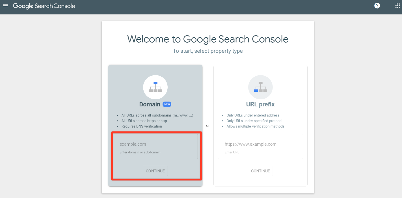Click 'Only URLs under entered address' text
The width and height of the screenshot is (402, 198).
(x=253, y=115)
